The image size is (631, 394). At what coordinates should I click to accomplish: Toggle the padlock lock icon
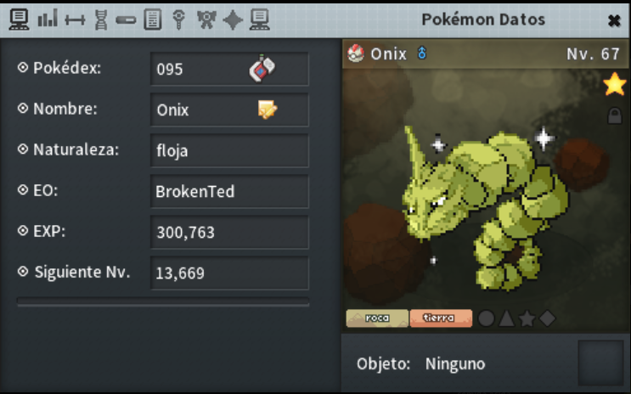pyautogui.click(x=615, y=115)
